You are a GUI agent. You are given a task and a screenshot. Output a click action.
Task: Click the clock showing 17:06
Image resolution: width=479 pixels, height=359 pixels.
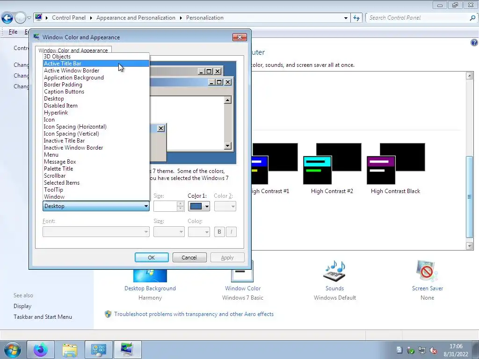tap(456, 346)
